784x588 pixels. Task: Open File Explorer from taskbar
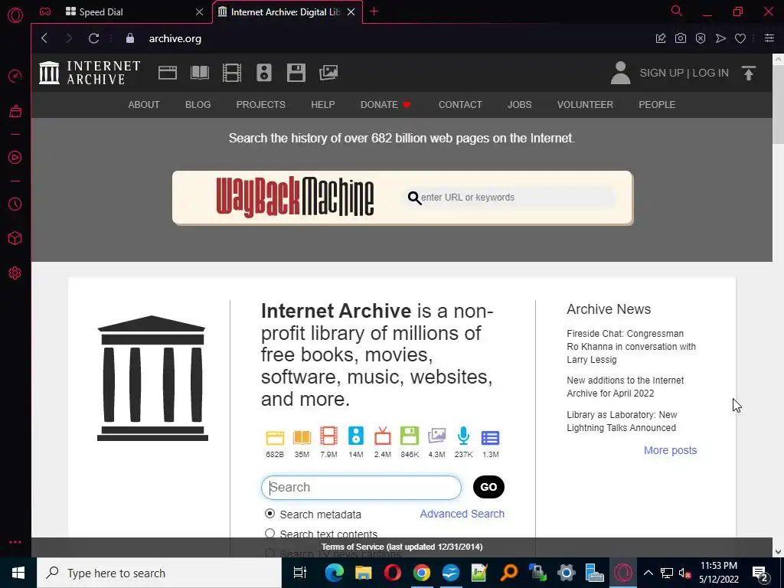[x=364, y=573]
